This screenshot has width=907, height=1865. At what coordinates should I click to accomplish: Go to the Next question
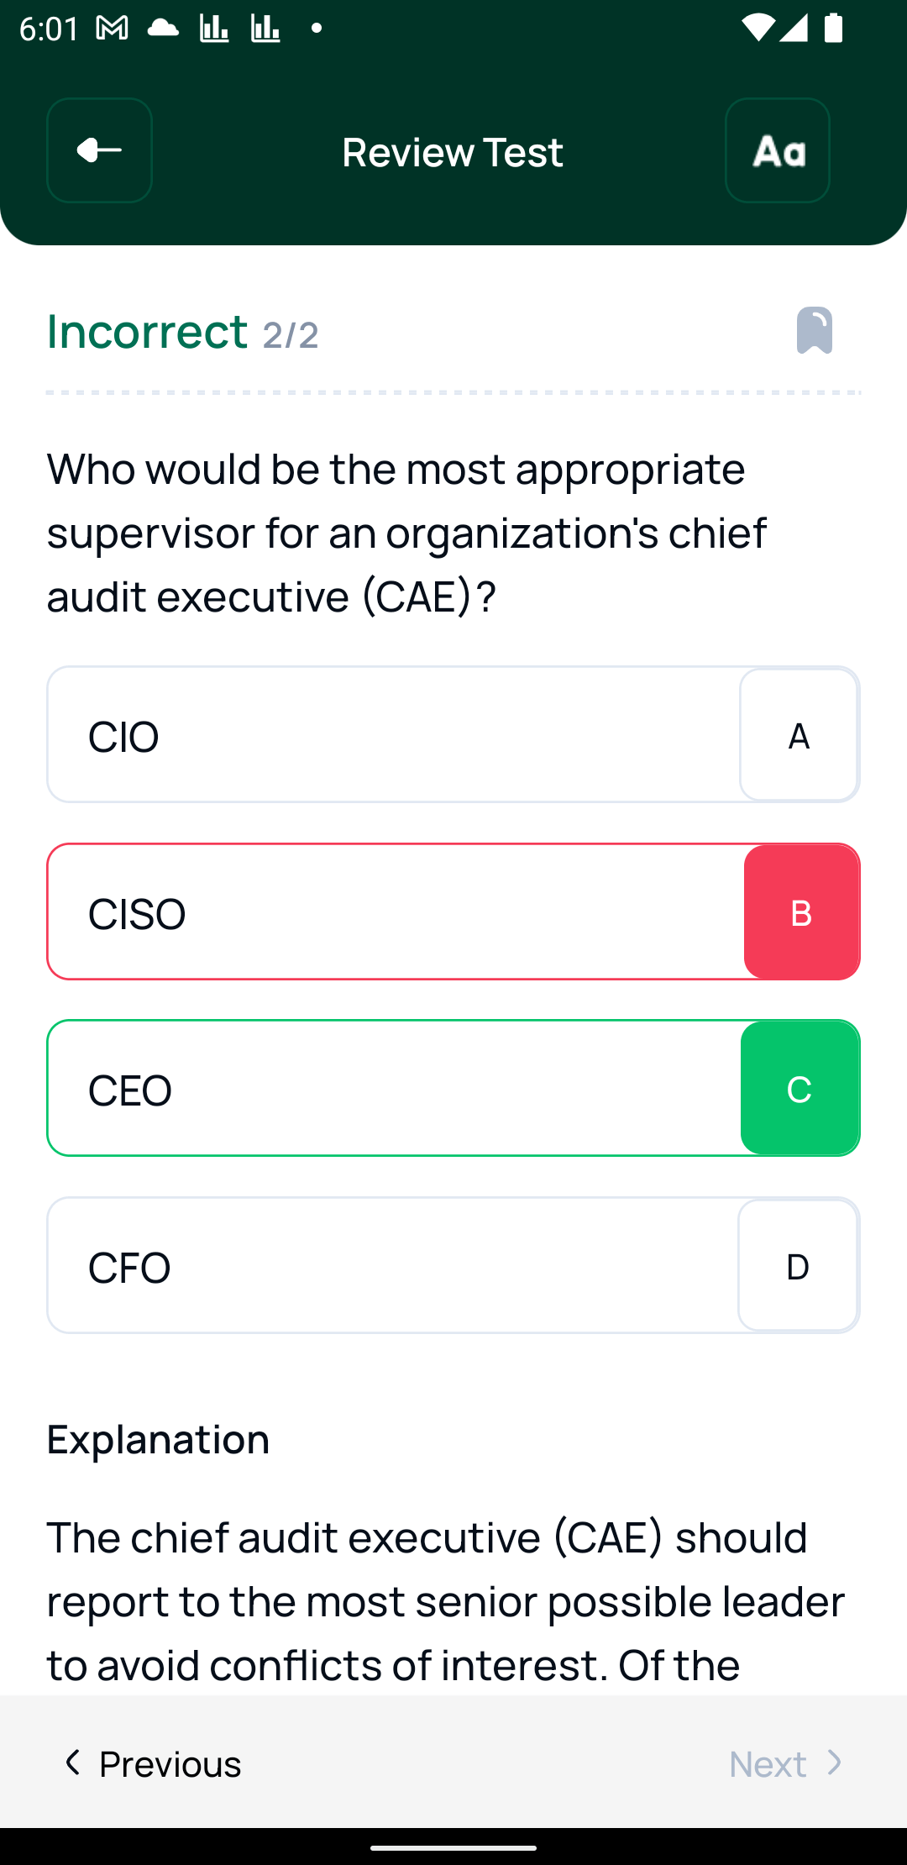pyautogui.click(x=768, y=1763)
